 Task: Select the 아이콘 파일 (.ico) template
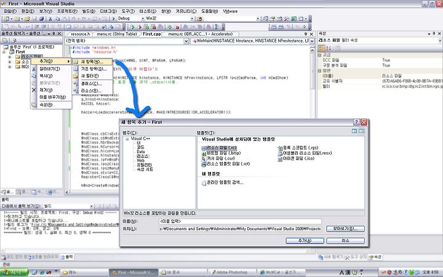[x=296, y=158]
